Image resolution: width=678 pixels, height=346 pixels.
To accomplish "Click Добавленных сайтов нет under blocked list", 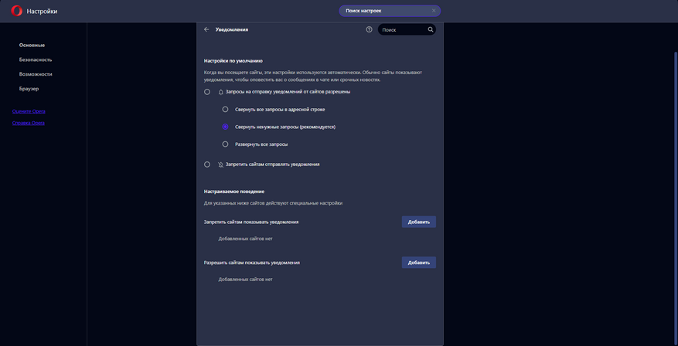I will point(245,239).
